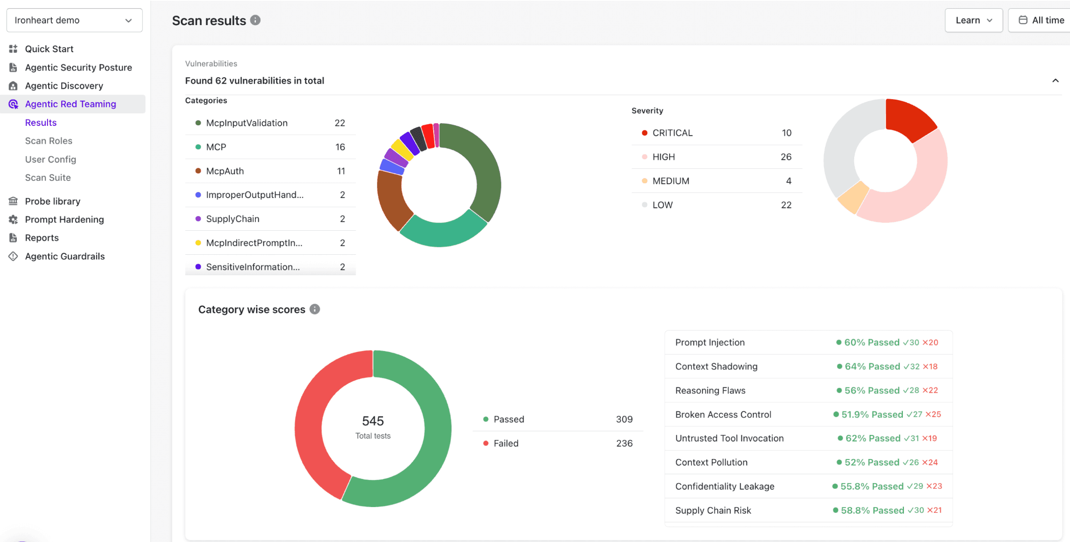Image resolution: width=1070 pixels, height=542 pixels.
Task: Click the Prompt Hardening gear icon
Action: coord(14,219)
